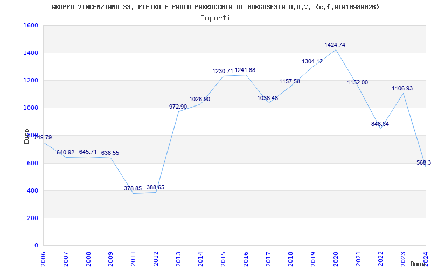
Task: Click the 1106.93 data label
Action: click(402, 88)
